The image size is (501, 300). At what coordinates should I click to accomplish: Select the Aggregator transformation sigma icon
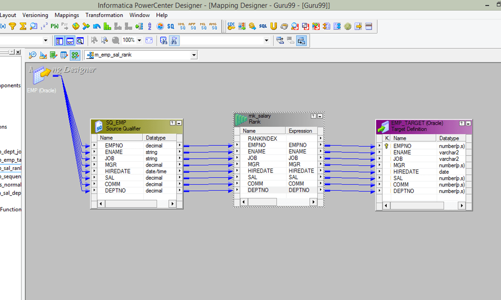[x=23, y=26]
